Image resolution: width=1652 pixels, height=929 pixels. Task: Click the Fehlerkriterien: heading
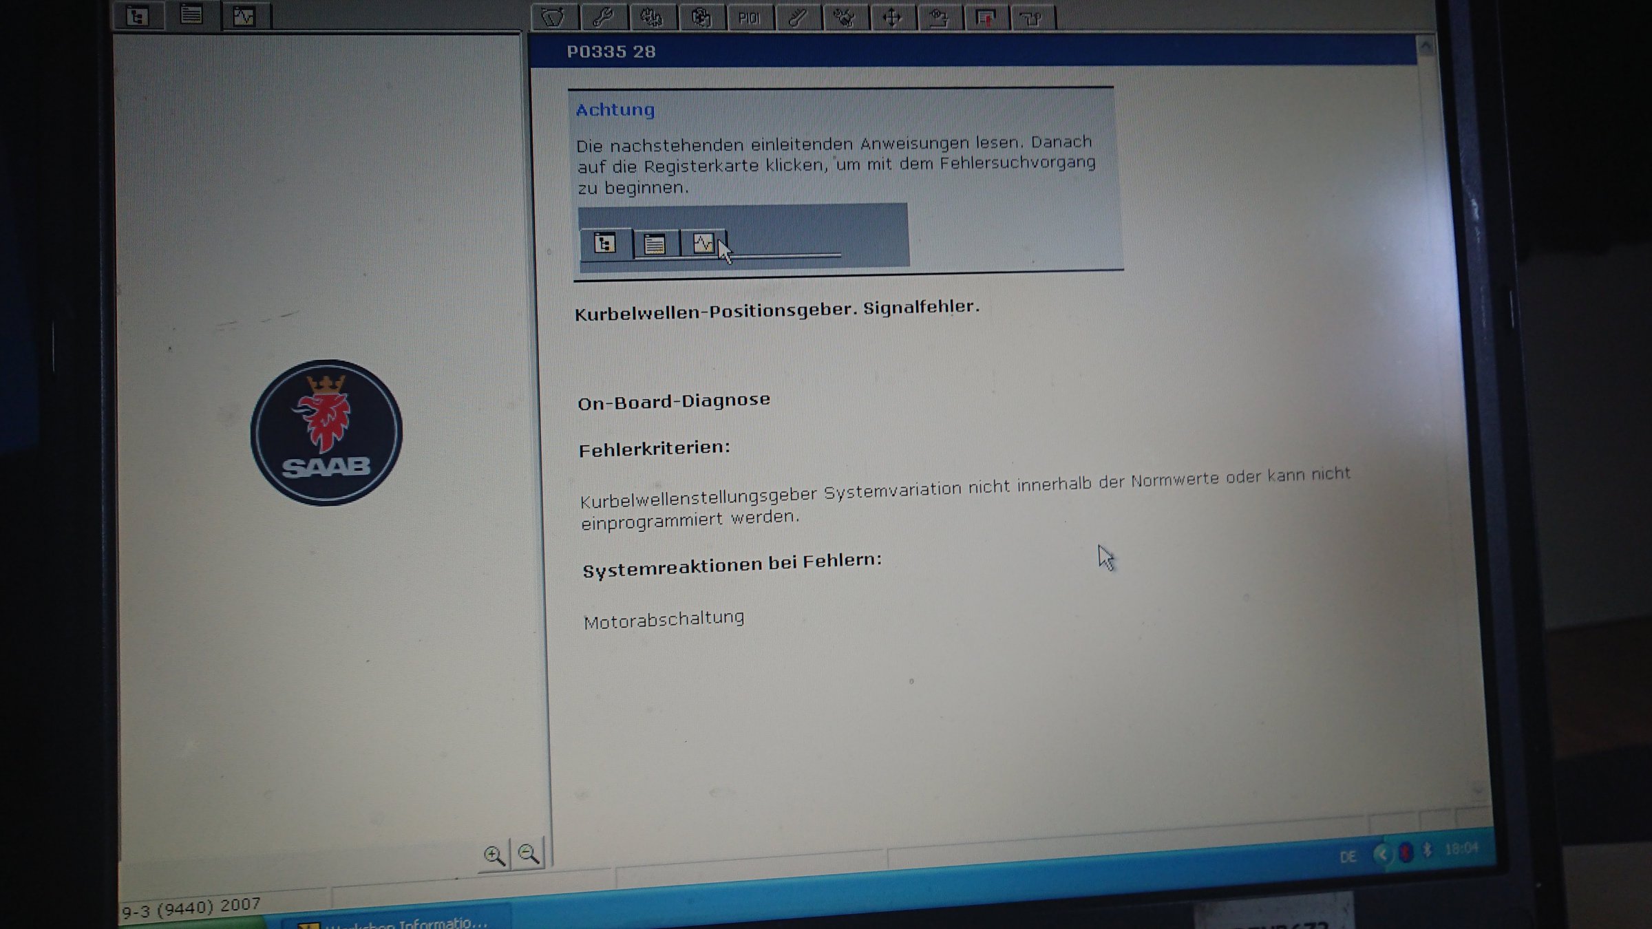pos(654,449)
